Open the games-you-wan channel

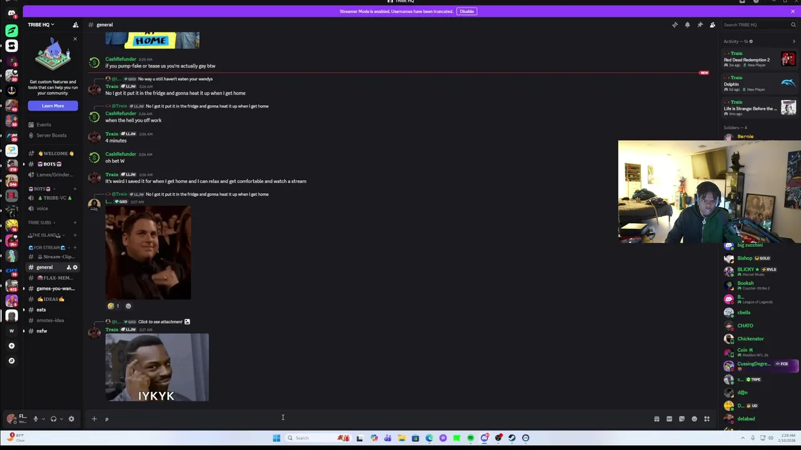[x=53, y=289]
